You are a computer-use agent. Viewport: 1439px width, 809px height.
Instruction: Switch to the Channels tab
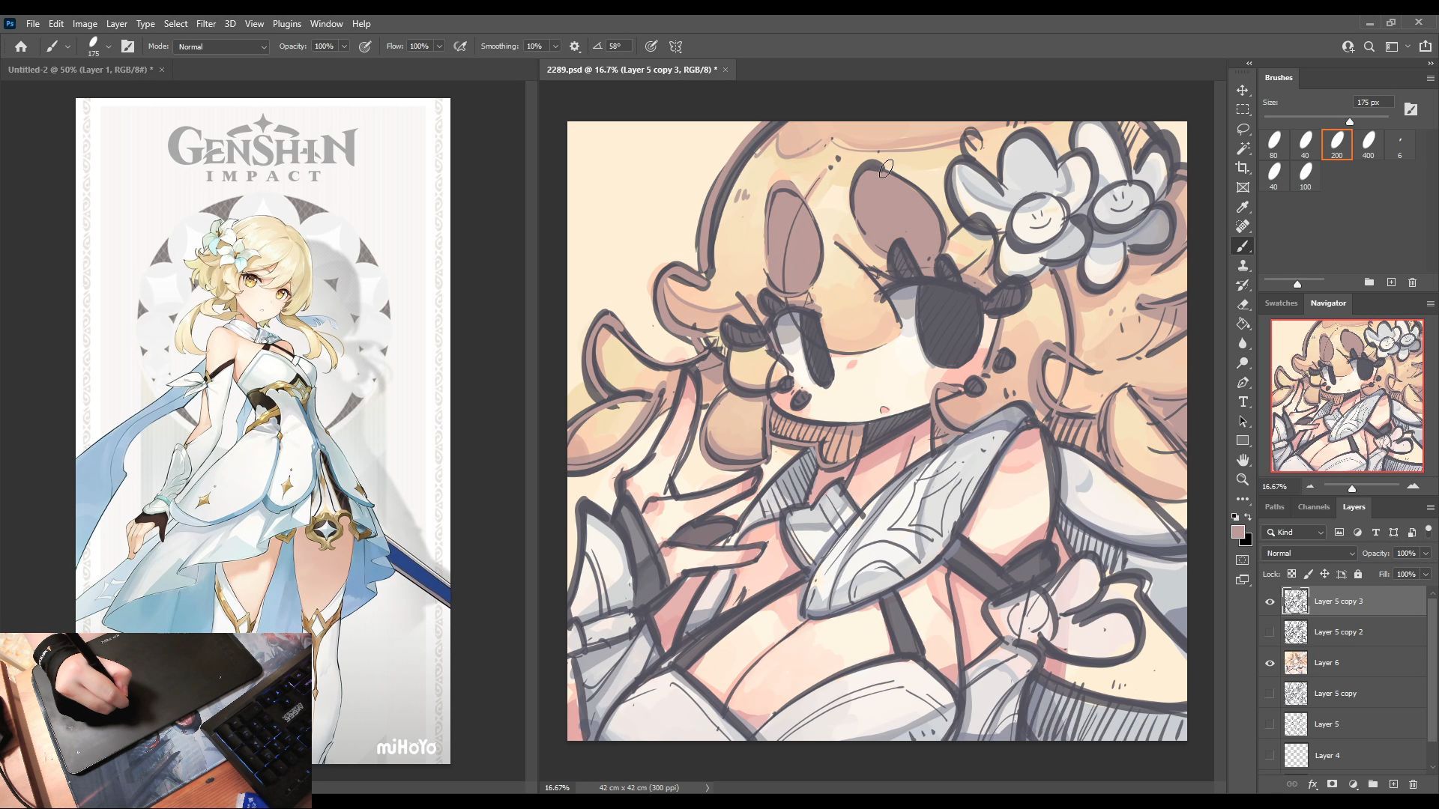pyautogui.click(x=1313, y=507)
